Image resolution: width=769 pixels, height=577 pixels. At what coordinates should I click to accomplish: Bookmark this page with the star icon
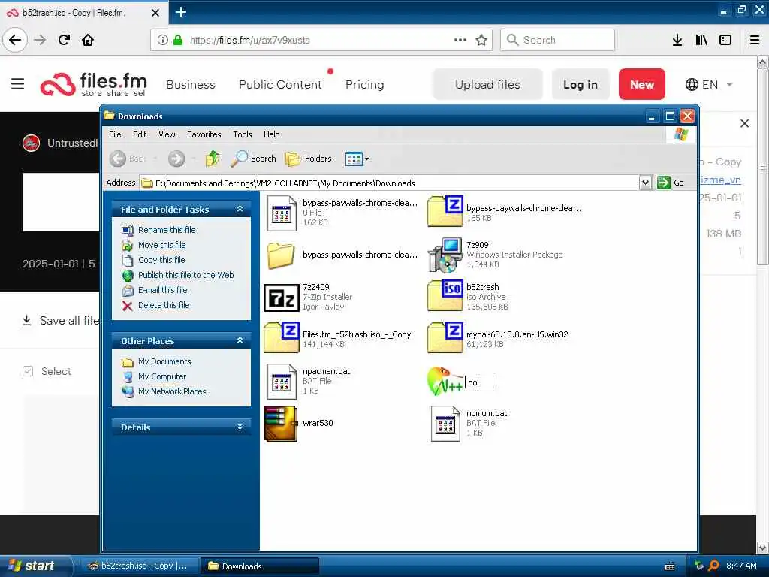click(x=481, y=40)
